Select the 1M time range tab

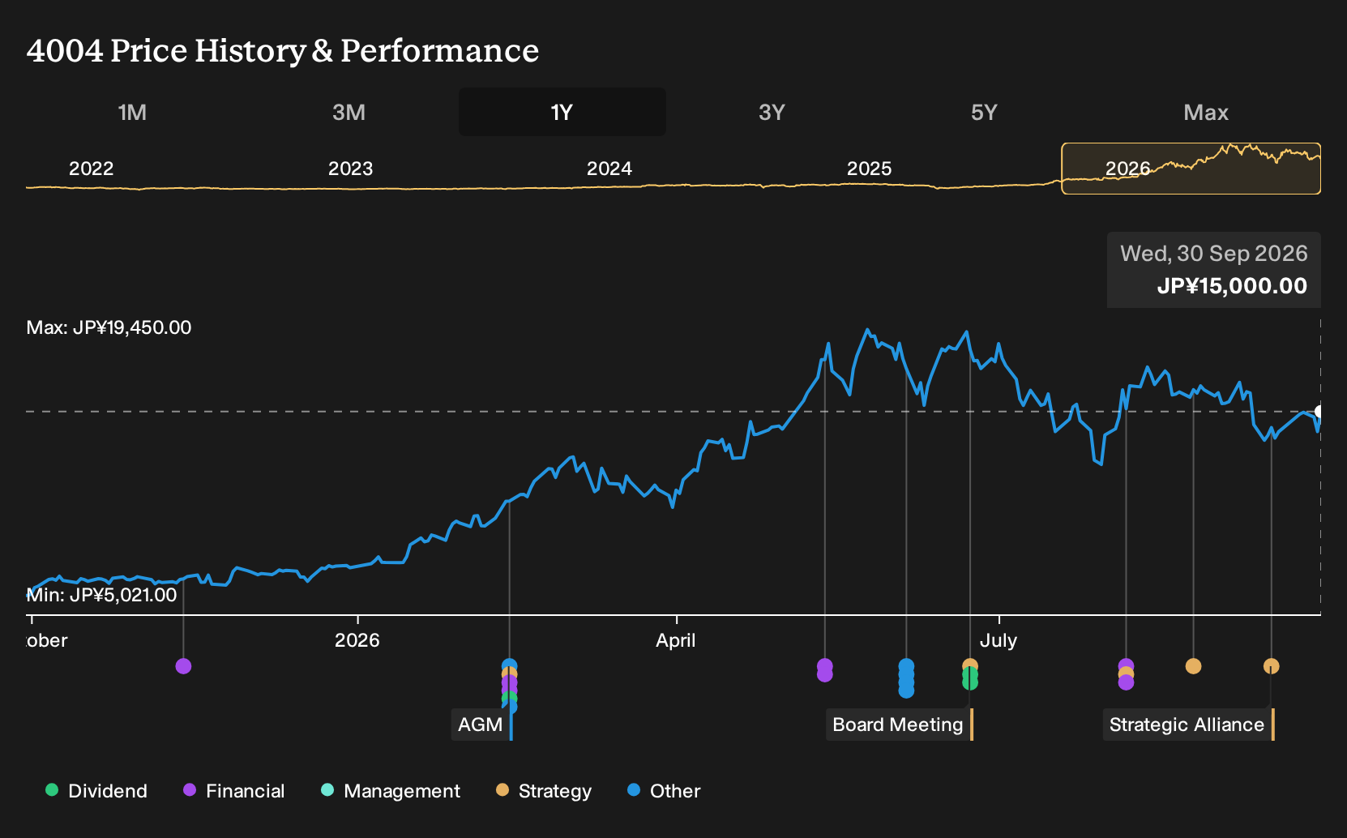(x=132, y=112)
